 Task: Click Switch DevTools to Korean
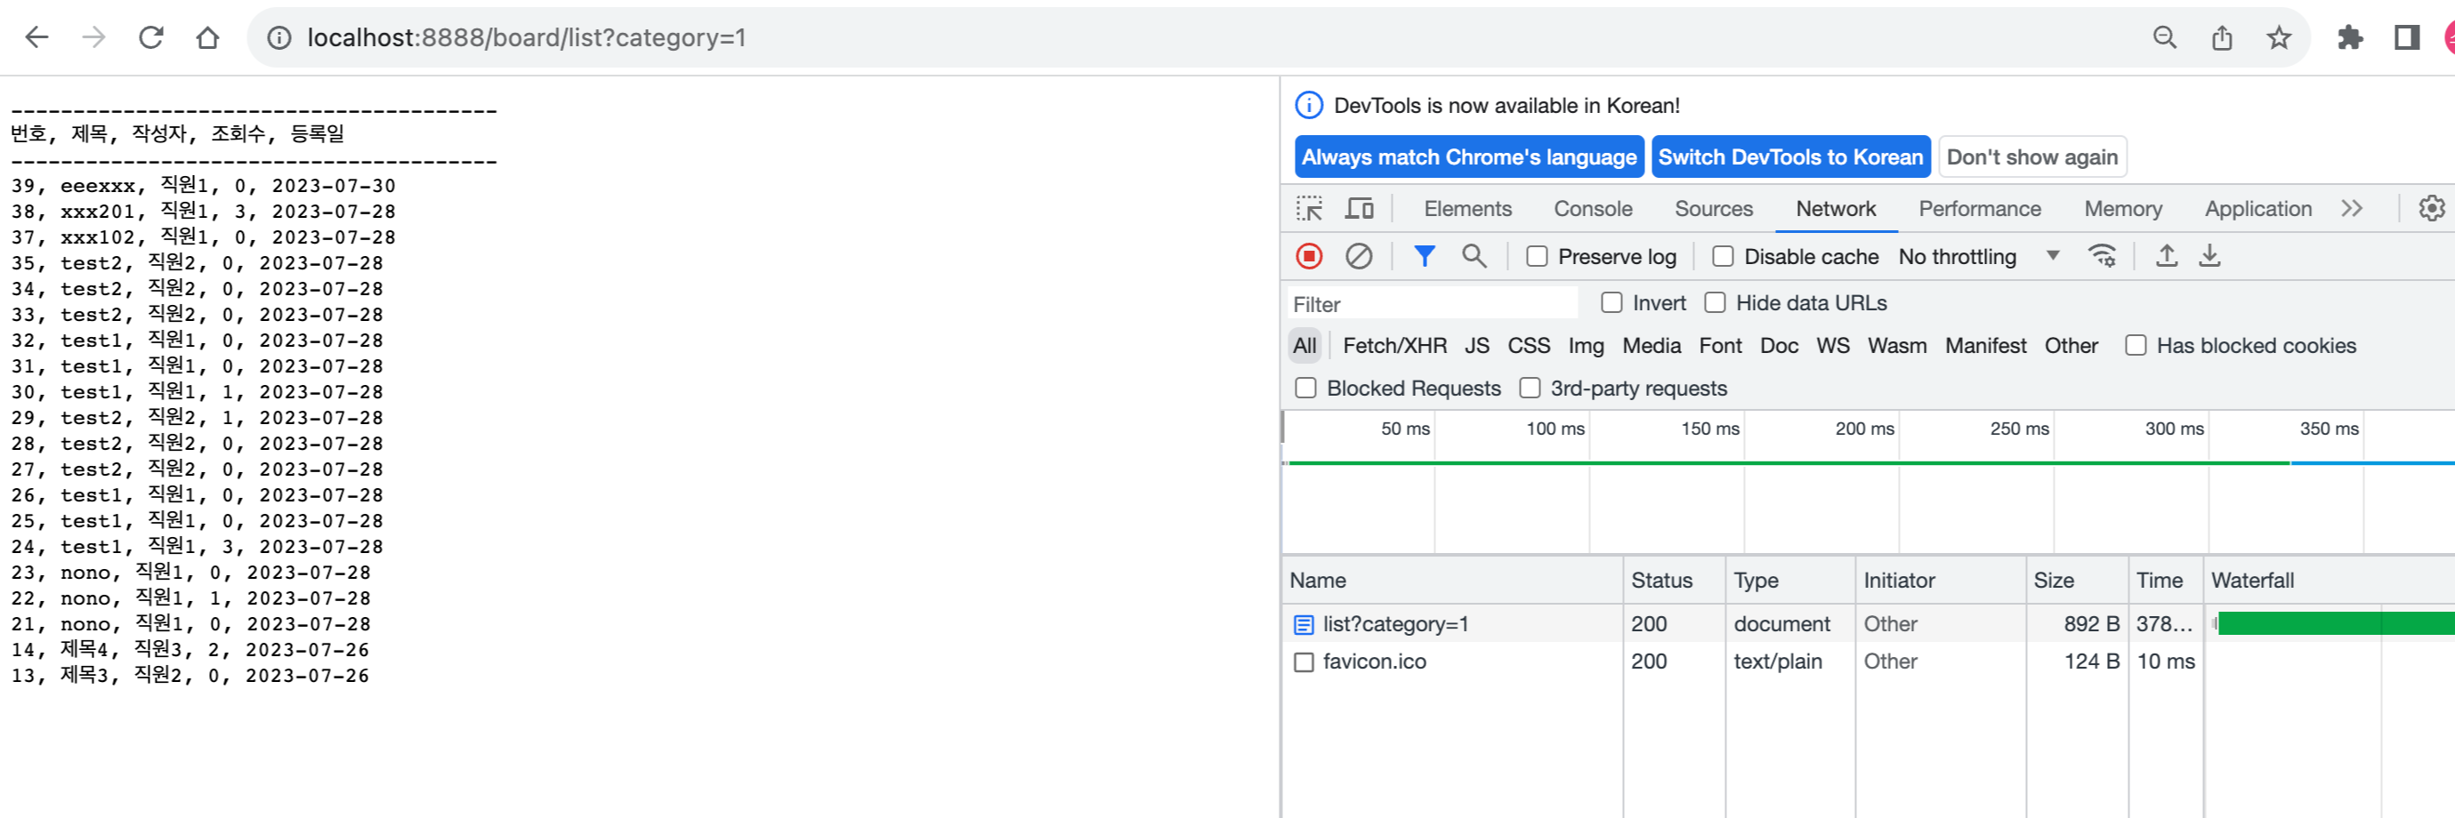pos(1789,157)
